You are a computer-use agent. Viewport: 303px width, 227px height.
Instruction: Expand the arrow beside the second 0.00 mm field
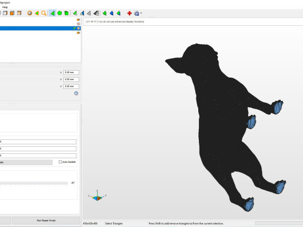(x=61, y=79)
